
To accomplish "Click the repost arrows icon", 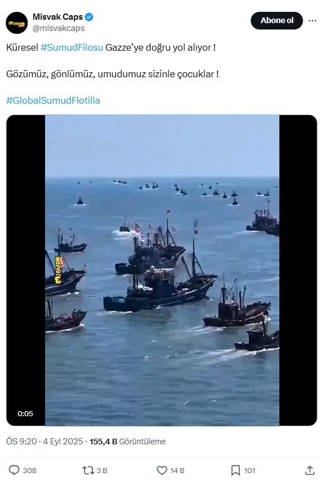I will [88, 470].
